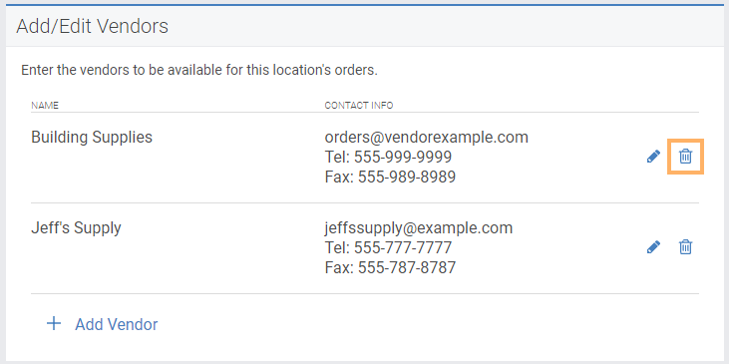Select the Jeff's Supply vendor name
The width and height of the screenshot is (729, 364).
click(x=76, y=228)
